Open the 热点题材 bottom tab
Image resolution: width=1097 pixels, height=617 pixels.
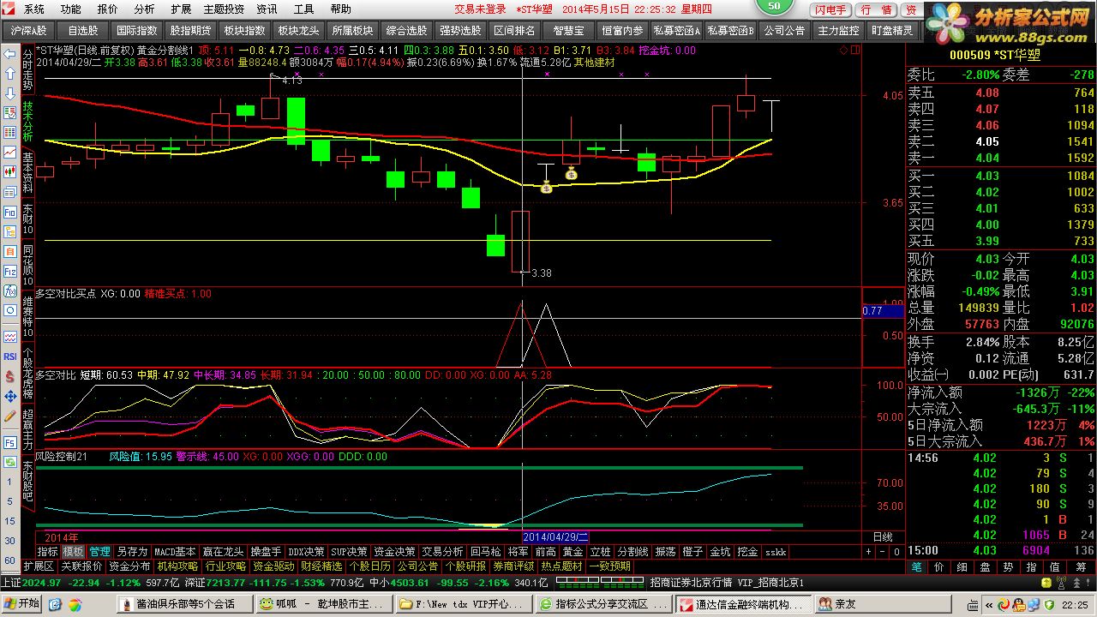(x=561, y=566)
